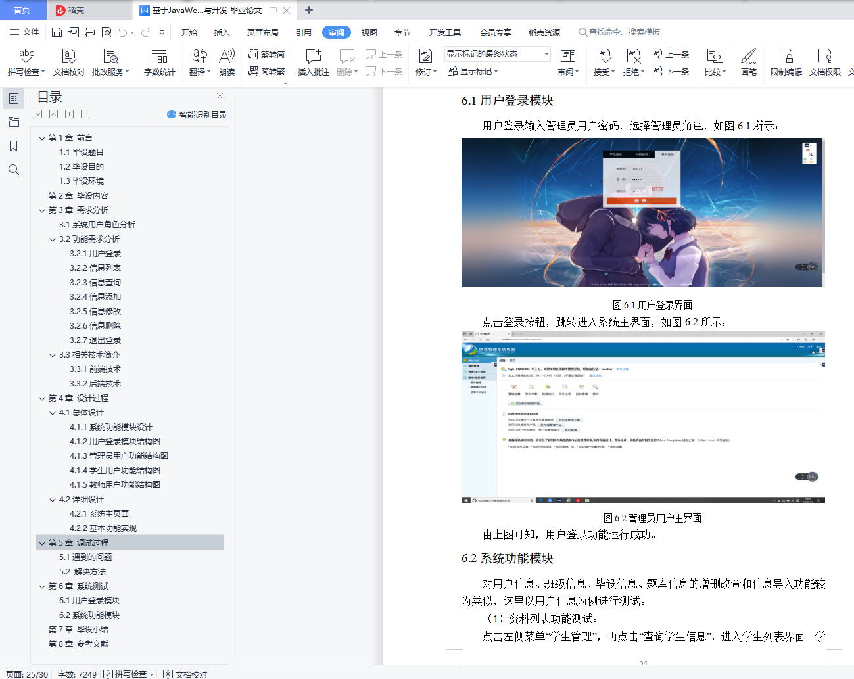
Task: Click the smart identify TOC button (智能识别目录)
Action: (x=197, y=114)
